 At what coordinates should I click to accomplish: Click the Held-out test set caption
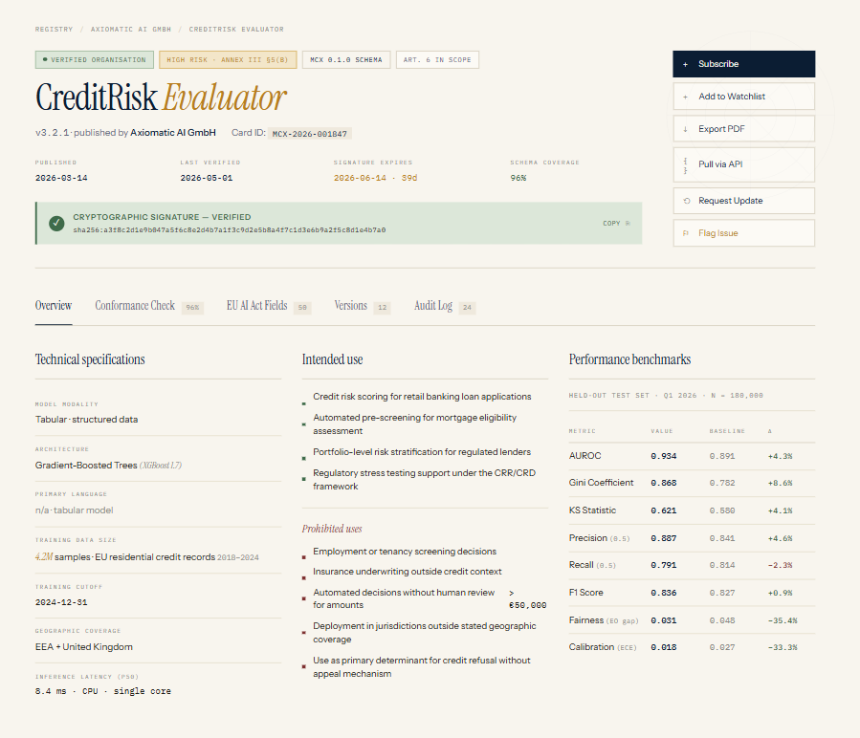coord(666,396)
